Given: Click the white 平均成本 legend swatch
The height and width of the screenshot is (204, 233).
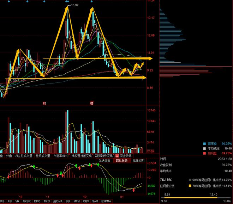Looking at the screenshot, I should click(205, 148).
